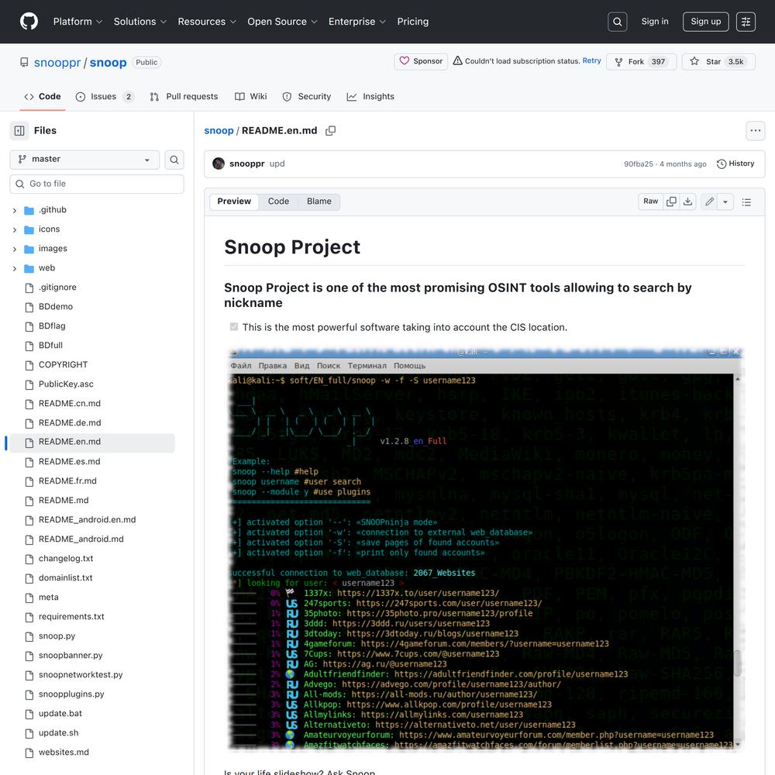Viewport: 775px width, 775px height.
Task: Click the Sign up button
Action: [705, 22]
